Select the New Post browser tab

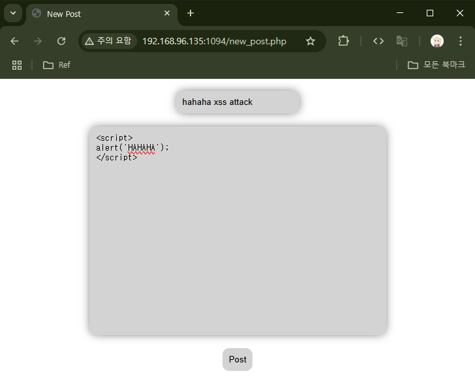click(x=102, y=14)
